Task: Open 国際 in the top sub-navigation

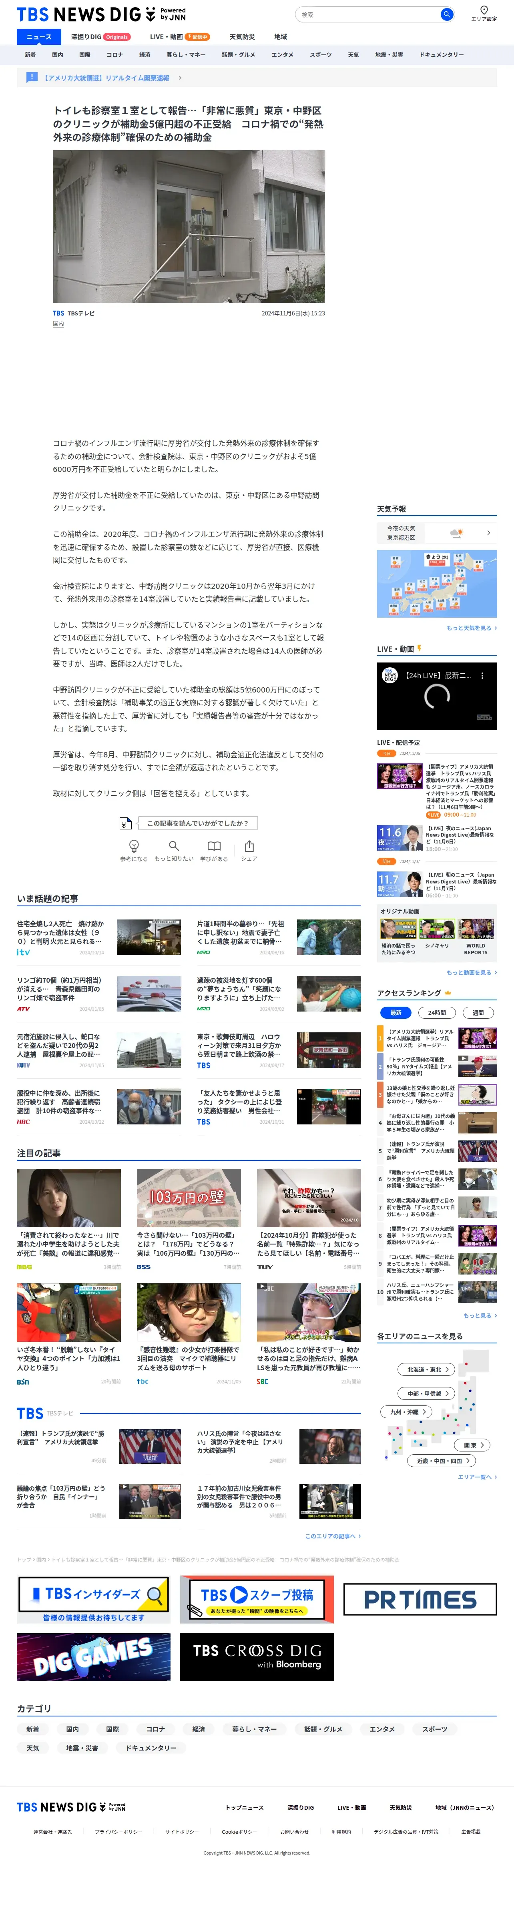Action: (84, 55)
